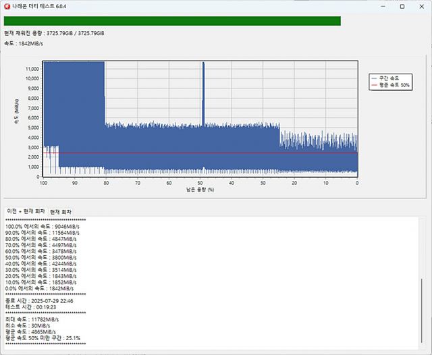Click the 현재 채워진 용량 capacity label
This screenshot has width=432, height=355.
[x=54, y=33]
